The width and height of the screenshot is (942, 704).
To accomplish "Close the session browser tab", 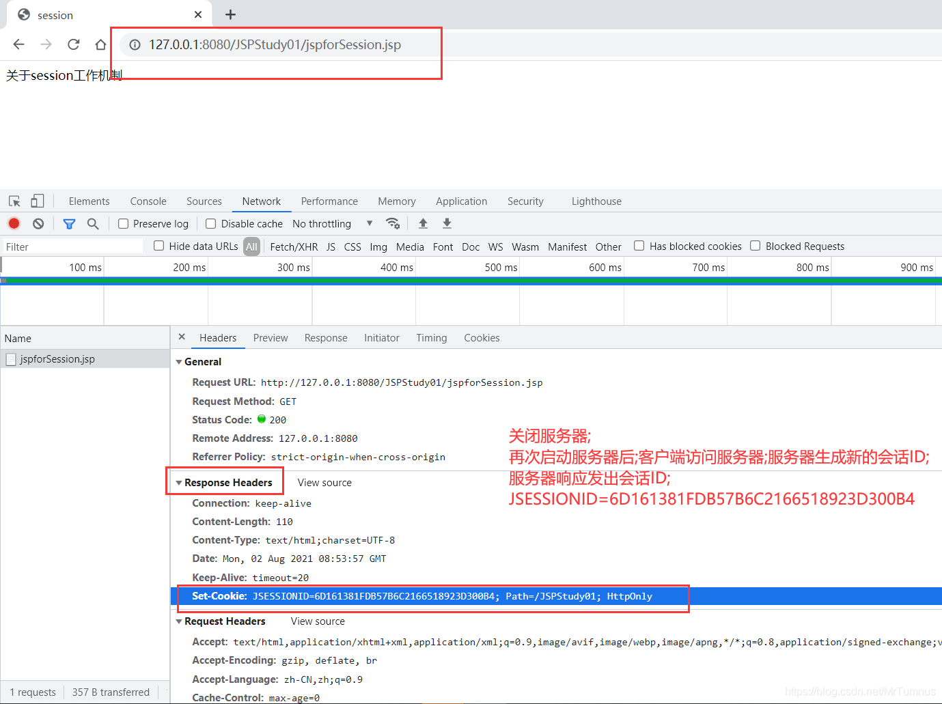I will pyautogui.click(x=198, y=14).
